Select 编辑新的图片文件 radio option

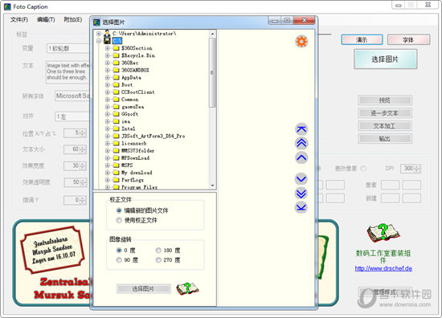pyautogui.click(x=119, y=210)
